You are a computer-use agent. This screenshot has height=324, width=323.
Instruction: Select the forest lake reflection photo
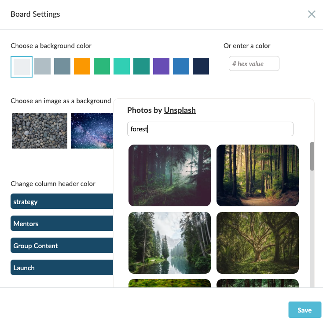point(169,243)
